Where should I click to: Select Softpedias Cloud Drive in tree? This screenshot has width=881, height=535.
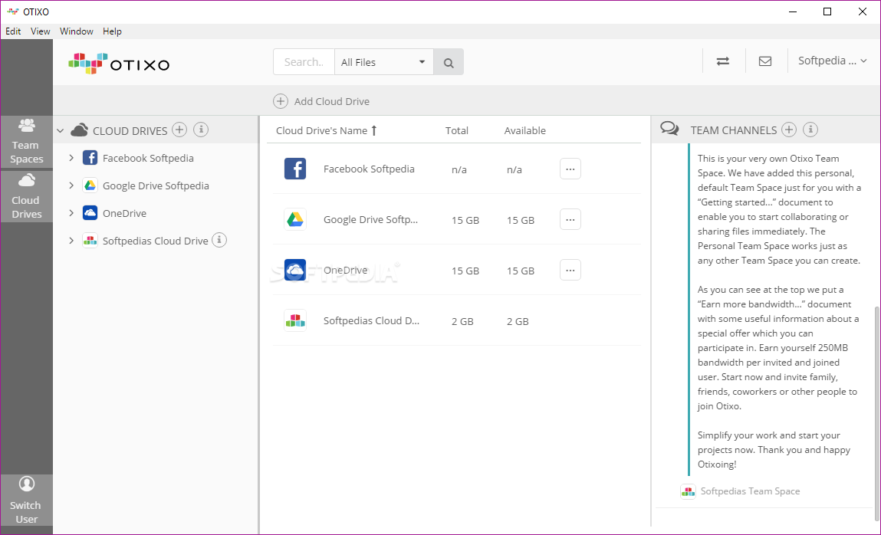(155, 241)
